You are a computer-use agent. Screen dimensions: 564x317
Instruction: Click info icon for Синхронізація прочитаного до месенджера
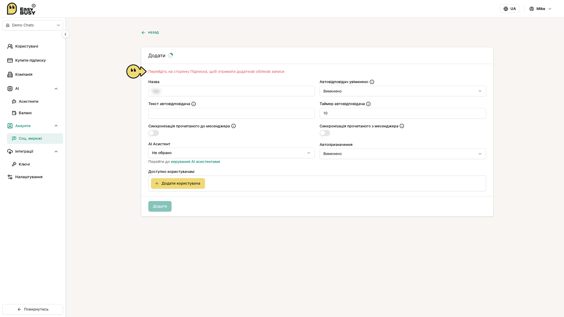click(234, 126)
